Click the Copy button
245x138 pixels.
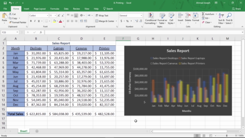(x=13, y=18)
